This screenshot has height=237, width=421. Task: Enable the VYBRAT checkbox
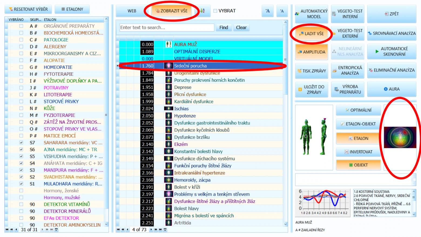(215, 11)
